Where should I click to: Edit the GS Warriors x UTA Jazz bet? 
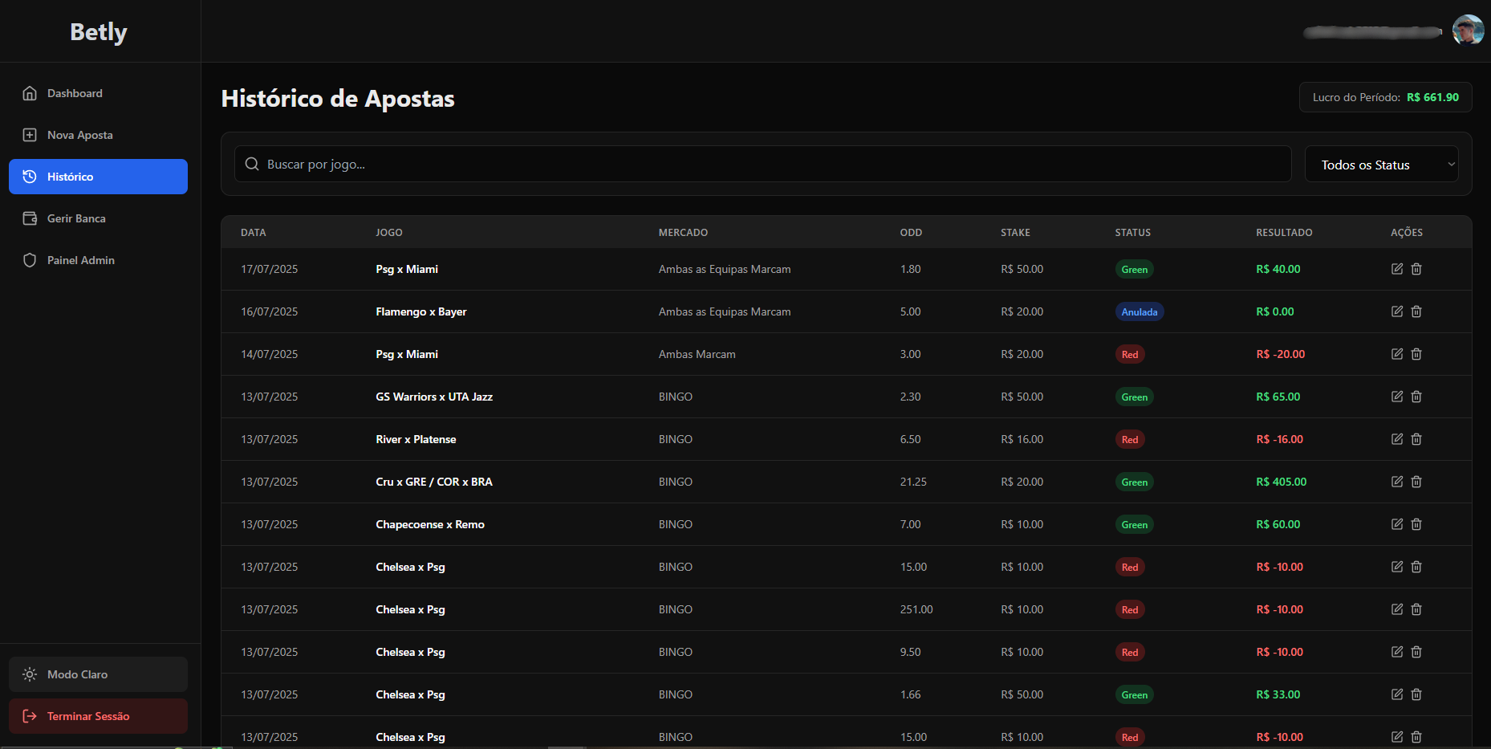tap(1396, 397)
